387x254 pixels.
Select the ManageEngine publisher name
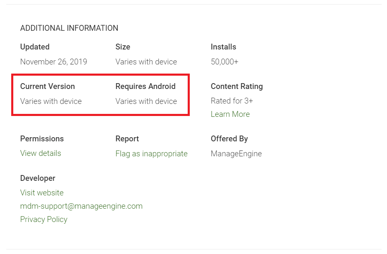(x=236, y=154)
